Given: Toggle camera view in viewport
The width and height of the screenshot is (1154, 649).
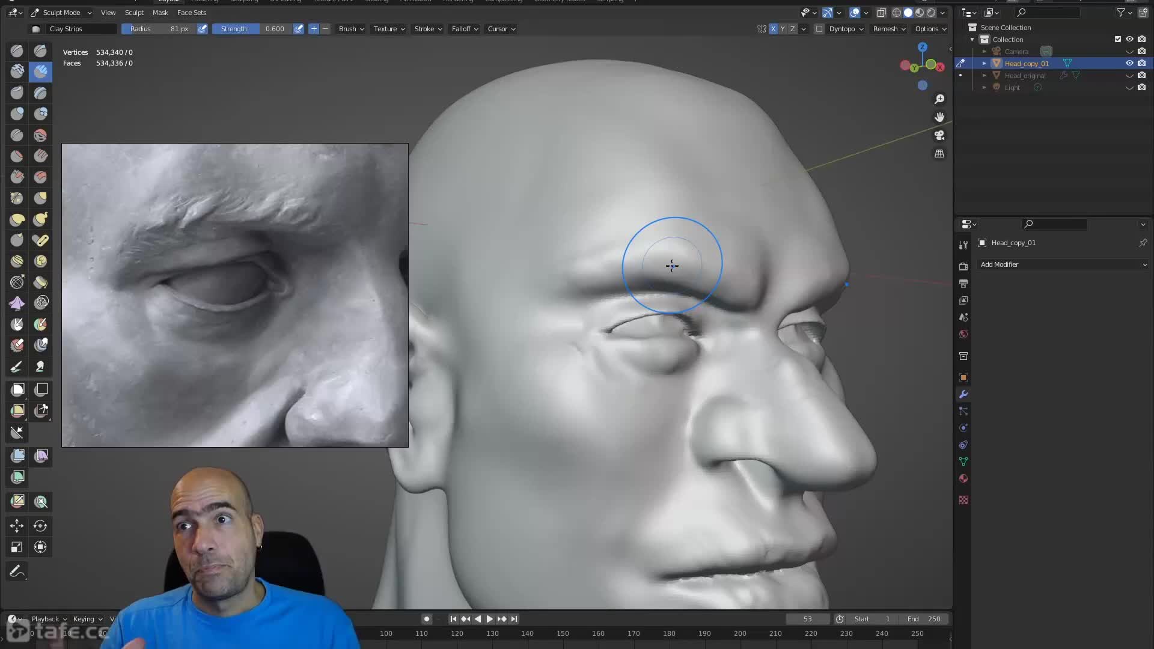Looking at the screenshot, I should tap(939, 135).
